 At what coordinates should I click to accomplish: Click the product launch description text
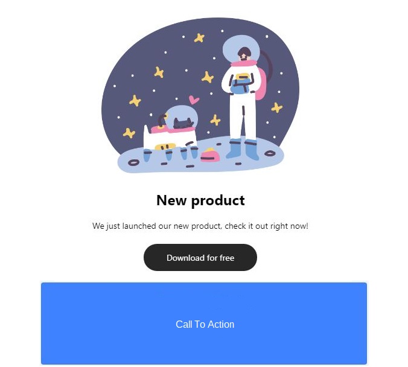(200, 226)
